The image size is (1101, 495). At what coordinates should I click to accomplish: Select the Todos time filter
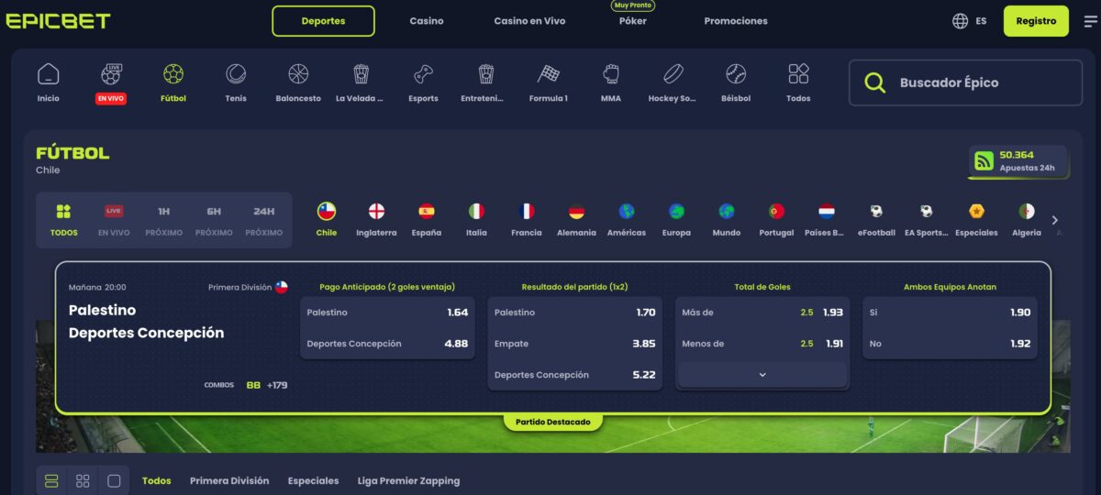[x=63, y=220]
